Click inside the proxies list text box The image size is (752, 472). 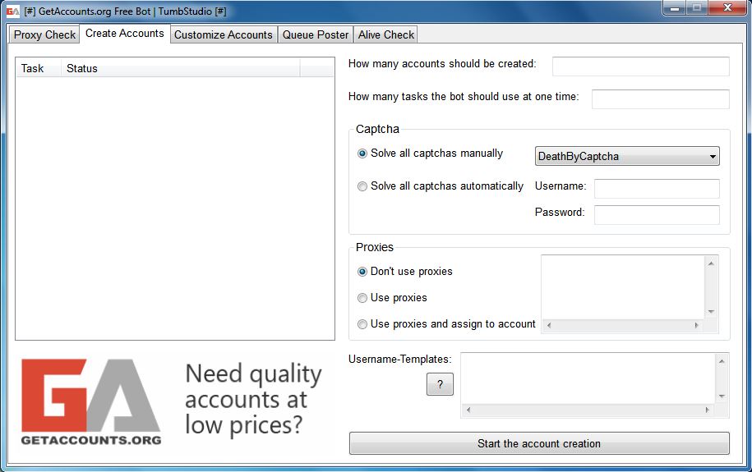pos(622,287)
